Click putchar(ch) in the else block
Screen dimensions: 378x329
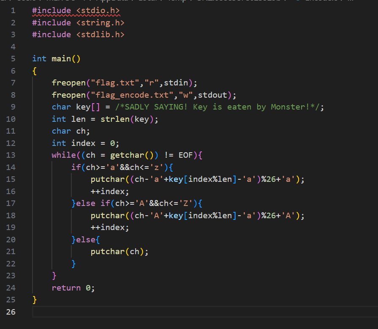[120, 252]
